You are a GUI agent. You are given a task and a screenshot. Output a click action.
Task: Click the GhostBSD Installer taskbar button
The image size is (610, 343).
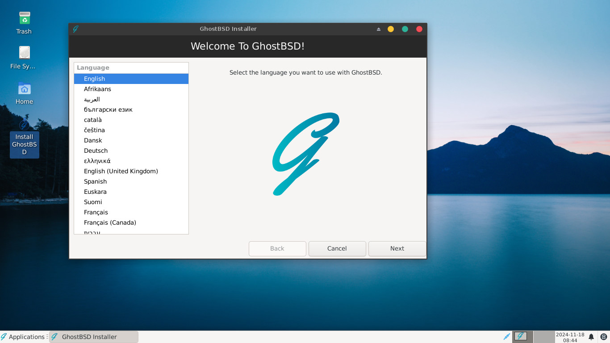click(x=94, y=337)
